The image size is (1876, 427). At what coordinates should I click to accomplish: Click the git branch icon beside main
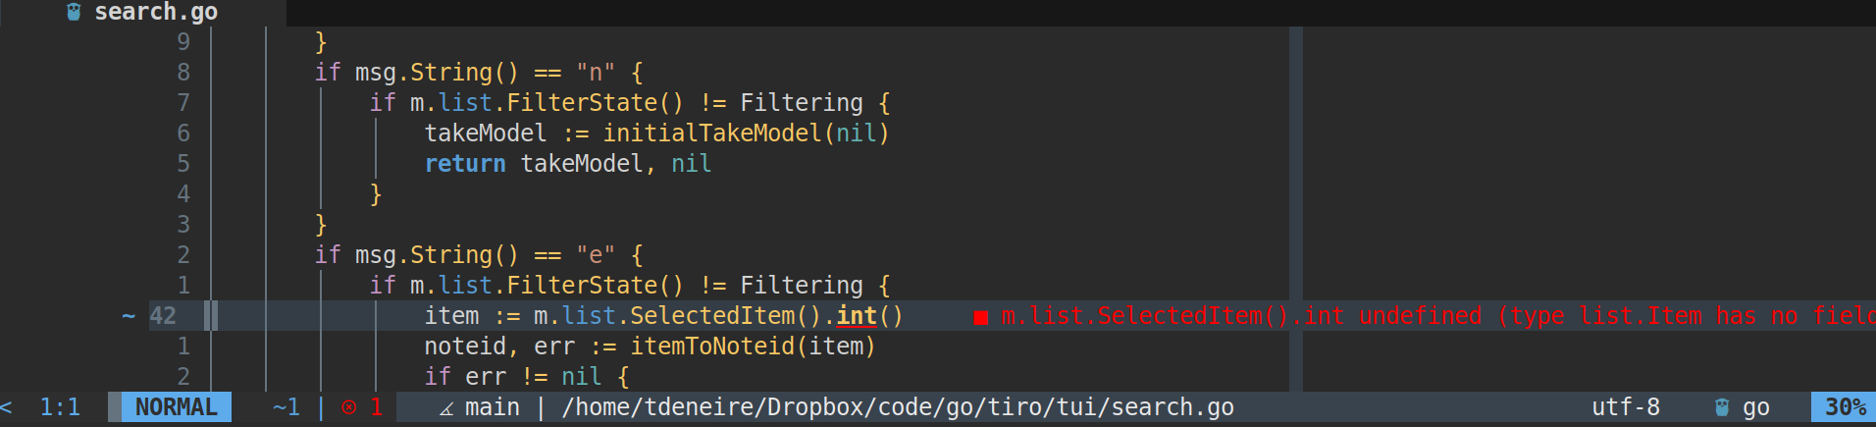pos(446,408)
